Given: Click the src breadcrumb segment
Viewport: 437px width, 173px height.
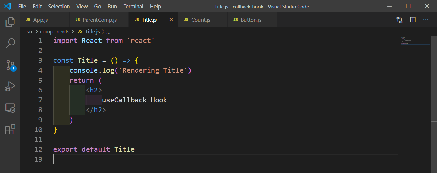Looking at the screenshot, I should coord(30,31).
